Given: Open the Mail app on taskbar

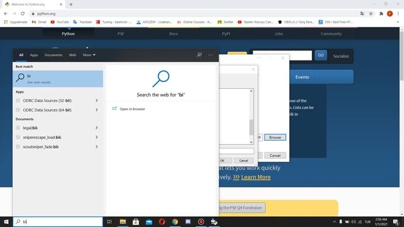Looking at the screenshot, I should click(x=149, y=221).
